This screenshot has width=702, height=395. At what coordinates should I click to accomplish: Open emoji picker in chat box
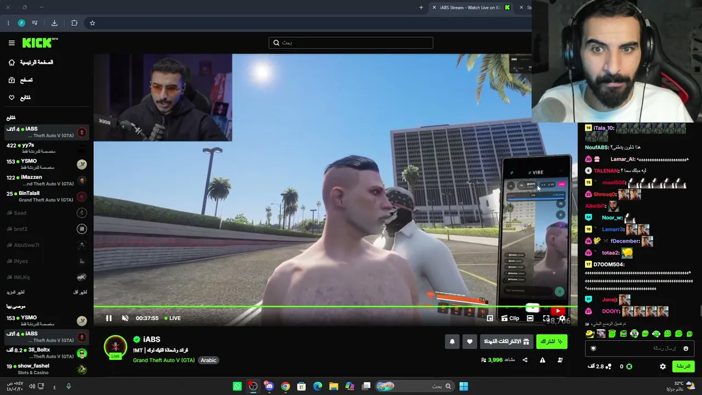(x=686, y=348)
